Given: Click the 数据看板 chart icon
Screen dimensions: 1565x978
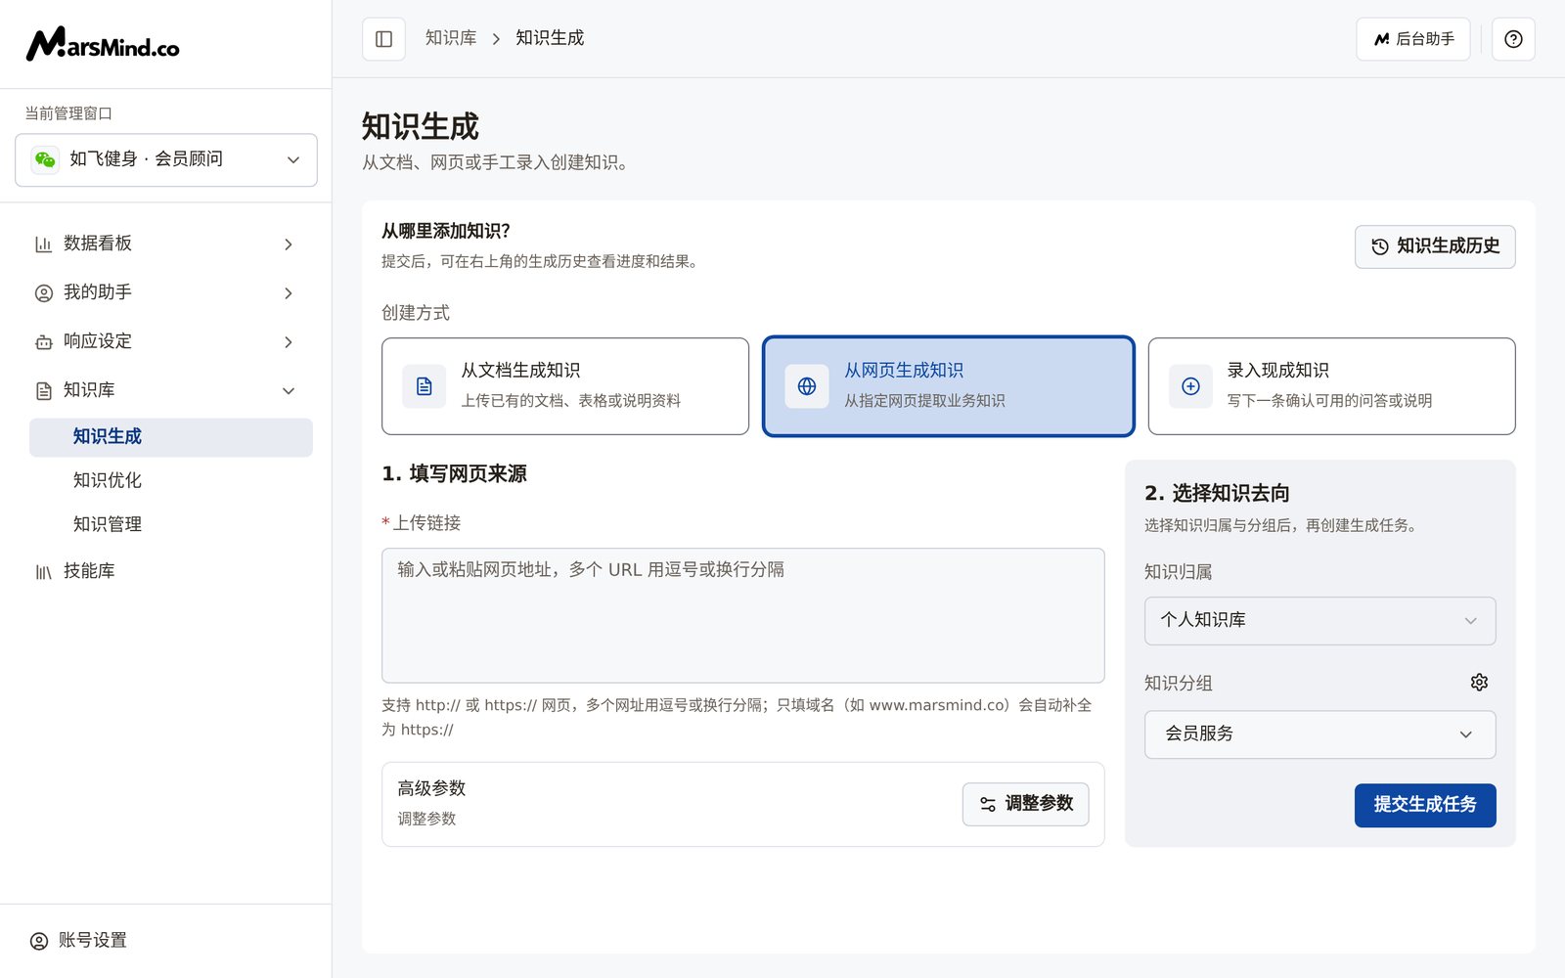Looking at the screenshot, I should (43, 244).
